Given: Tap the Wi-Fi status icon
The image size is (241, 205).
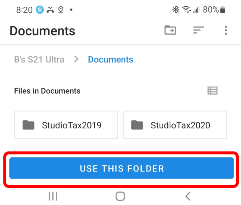Looking at the screenshot, I should tap(186, 10).
